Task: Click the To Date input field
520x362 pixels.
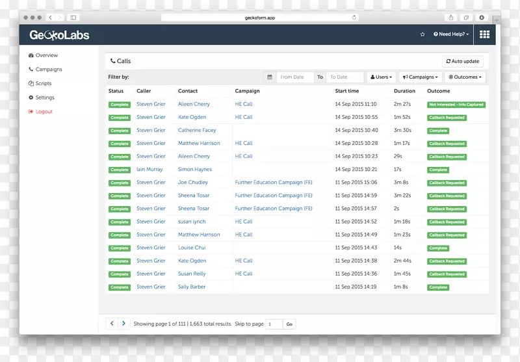Action: 344,77
